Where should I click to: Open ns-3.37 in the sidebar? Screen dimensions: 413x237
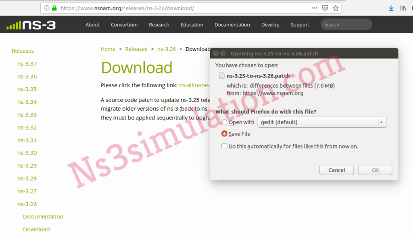tap(27, 64)
